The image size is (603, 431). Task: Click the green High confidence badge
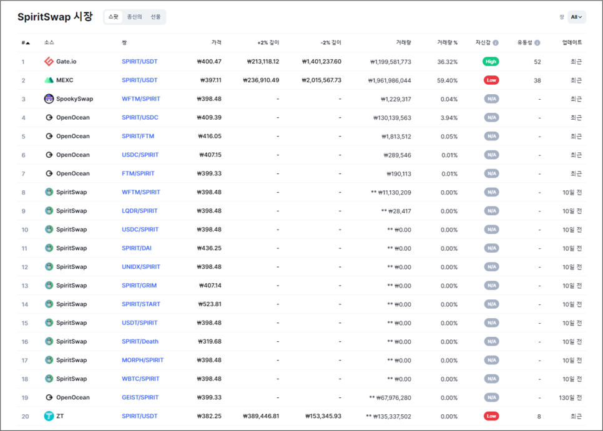click(491, 62)
